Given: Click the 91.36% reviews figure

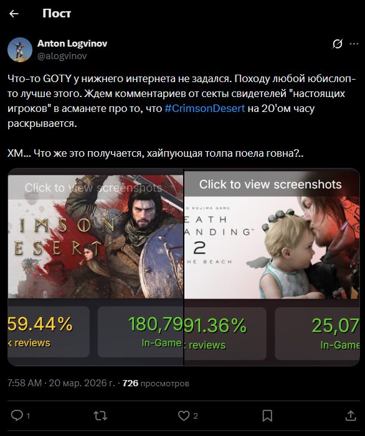Looking at the screenshot, I should [x=216, y=326].
